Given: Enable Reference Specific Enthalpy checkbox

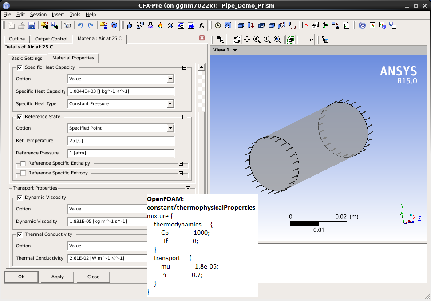Looking at the screenshot, I should click(23, 163).
